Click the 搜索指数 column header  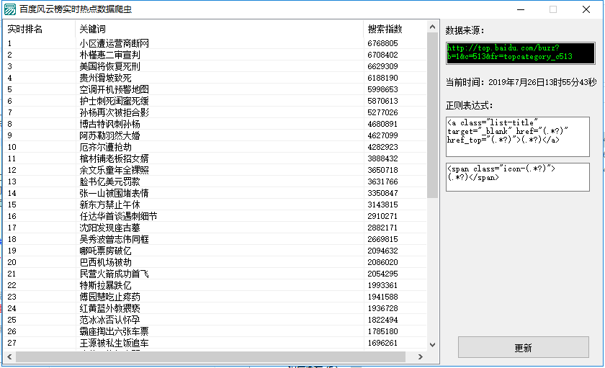[395, 29]
